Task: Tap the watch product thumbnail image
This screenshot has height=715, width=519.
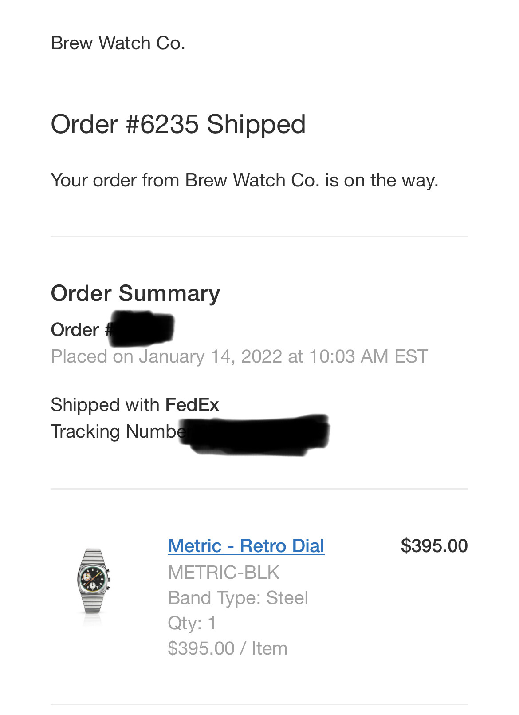Action: (94, 581)
